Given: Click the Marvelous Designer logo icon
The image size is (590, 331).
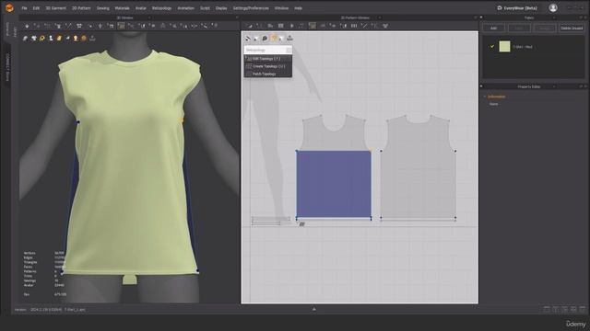Looking at the screenshot, I should [9, 7].
